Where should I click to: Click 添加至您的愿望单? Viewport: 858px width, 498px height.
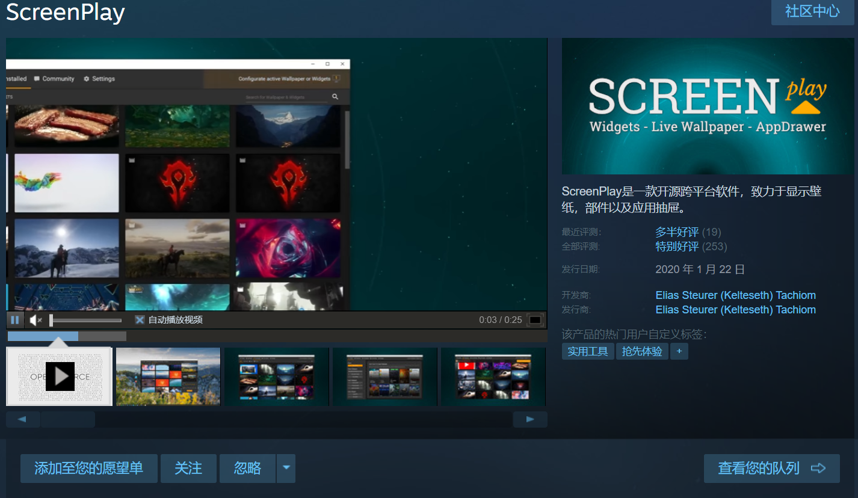click(x=88, y=468)
